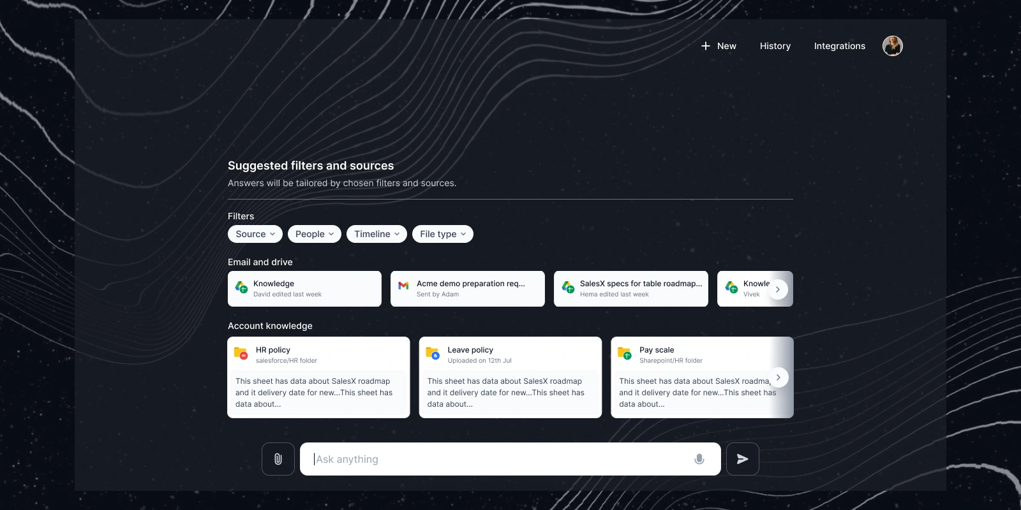Show more Email and drive cards
The width and height of the screenshot is (1021, 510).
[x=777, y=289]
